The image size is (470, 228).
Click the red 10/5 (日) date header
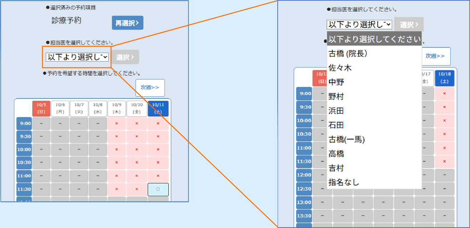(x=41, y=108)
